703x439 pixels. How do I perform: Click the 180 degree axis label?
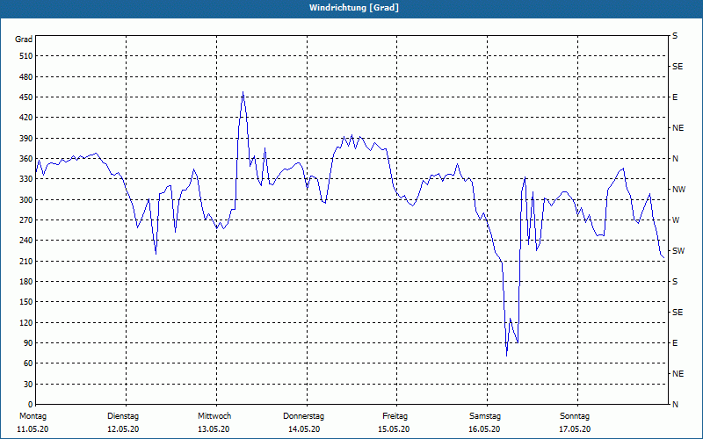pos(26,282)
